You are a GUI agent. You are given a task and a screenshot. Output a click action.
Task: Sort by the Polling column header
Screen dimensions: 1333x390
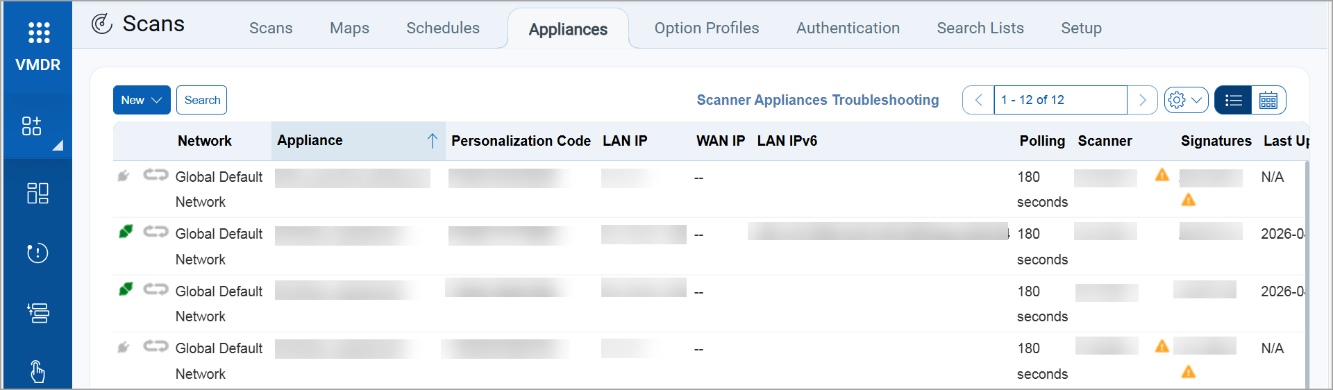[1042, 141]
